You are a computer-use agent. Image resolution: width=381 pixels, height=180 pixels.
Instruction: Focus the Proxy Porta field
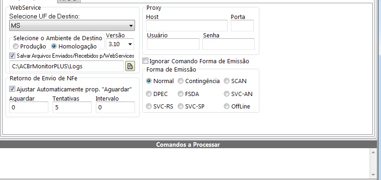242,25
